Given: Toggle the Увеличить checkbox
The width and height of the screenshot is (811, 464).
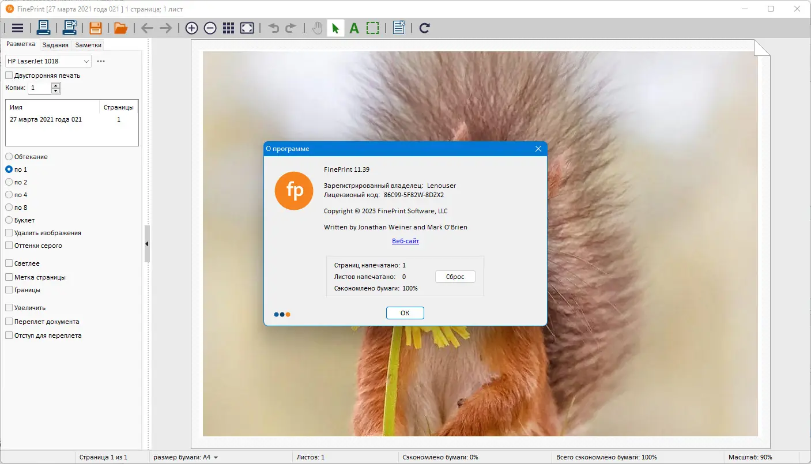Looking at the screenshot, I should (9, 308).
